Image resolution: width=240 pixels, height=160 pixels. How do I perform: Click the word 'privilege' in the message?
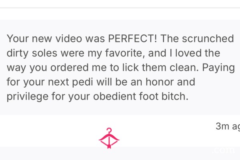click(28, 97)
